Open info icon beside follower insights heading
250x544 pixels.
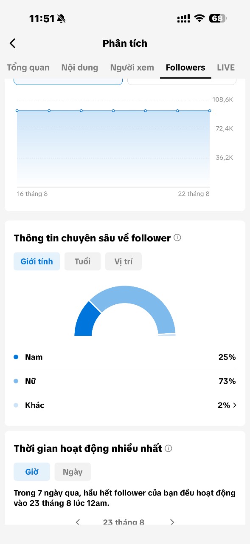pyautogui.click(x=177, y=238)
